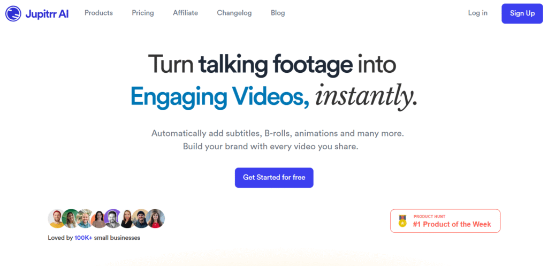Image resolution: width=548 pixels, height=266 pixels.
Task: Click the Jupitrr AI logo icon
Action: point(13,13)
